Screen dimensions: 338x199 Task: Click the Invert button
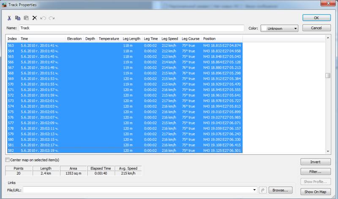click(315, 162)
